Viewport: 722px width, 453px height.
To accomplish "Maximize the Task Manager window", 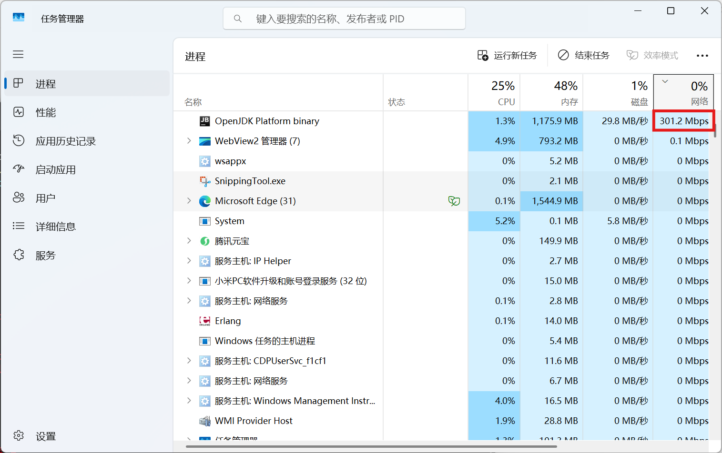I will pyautogui.click(x=671, y=11).
